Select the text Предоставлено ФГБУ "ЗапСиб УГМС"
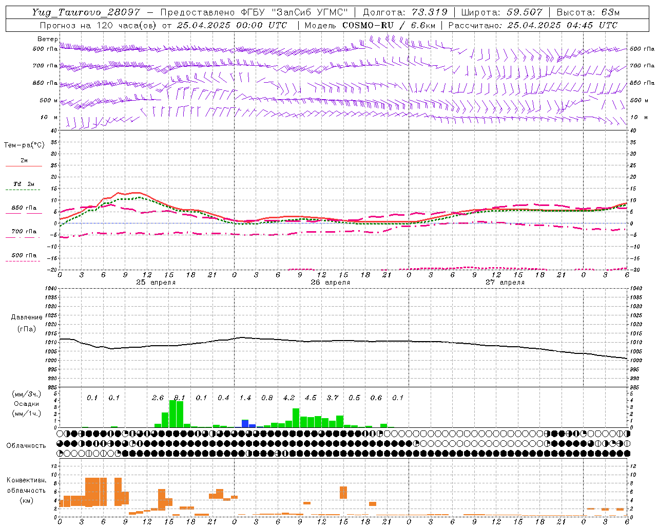The image size is (657, 526). 254,12
